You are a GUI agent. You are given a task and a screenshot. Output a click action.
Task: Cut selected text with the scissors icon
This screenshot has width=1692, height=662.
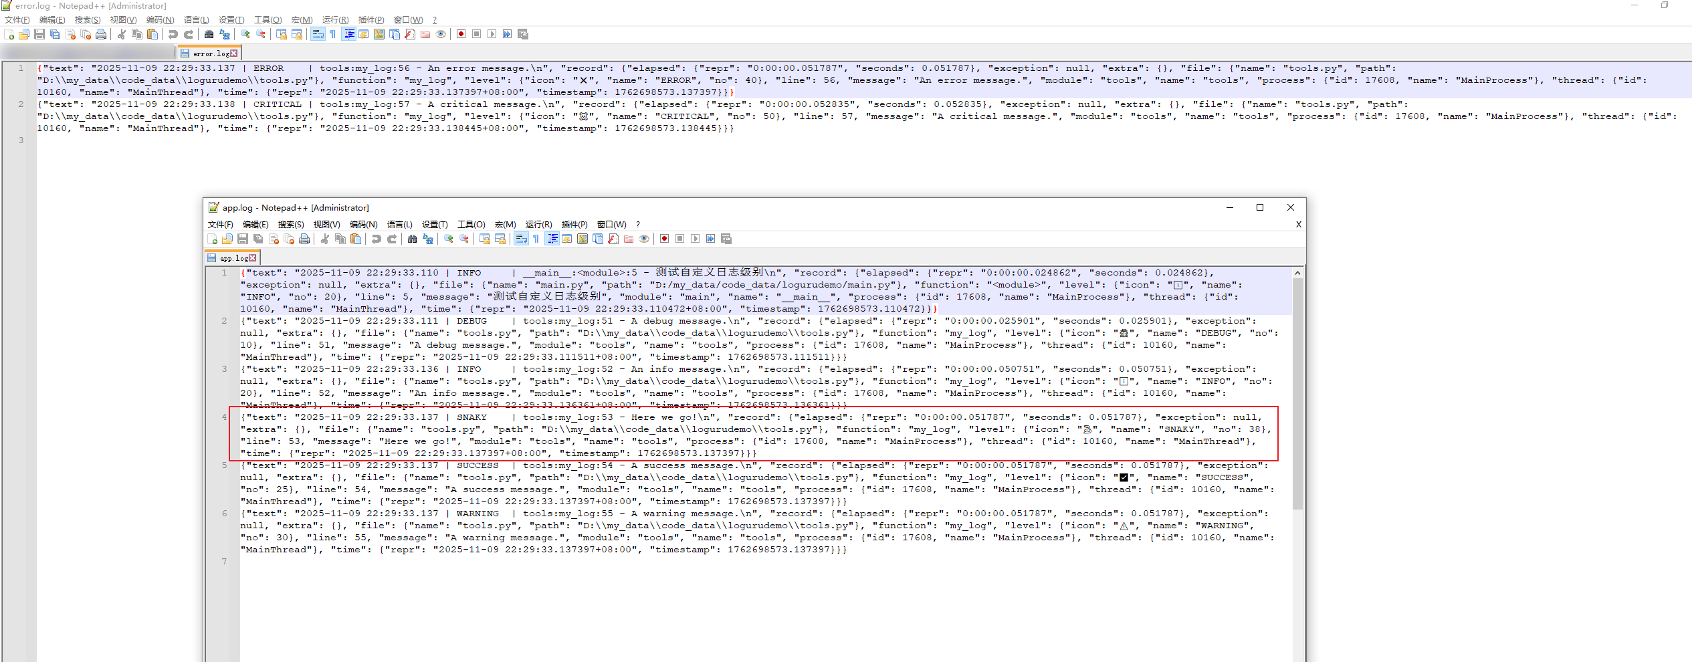tap(120, 34)
